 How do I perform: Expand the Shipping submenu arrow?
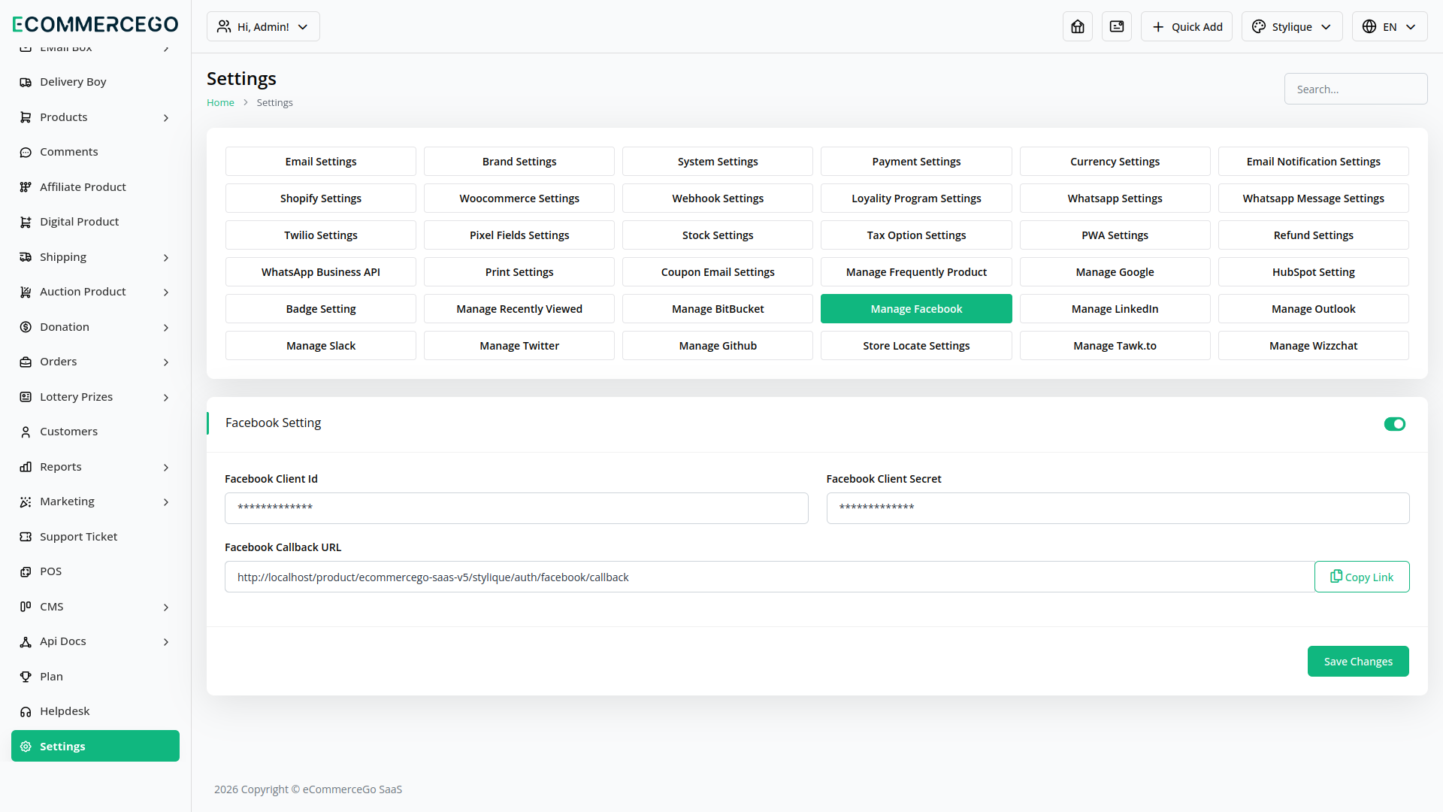(x=166, y=257)
